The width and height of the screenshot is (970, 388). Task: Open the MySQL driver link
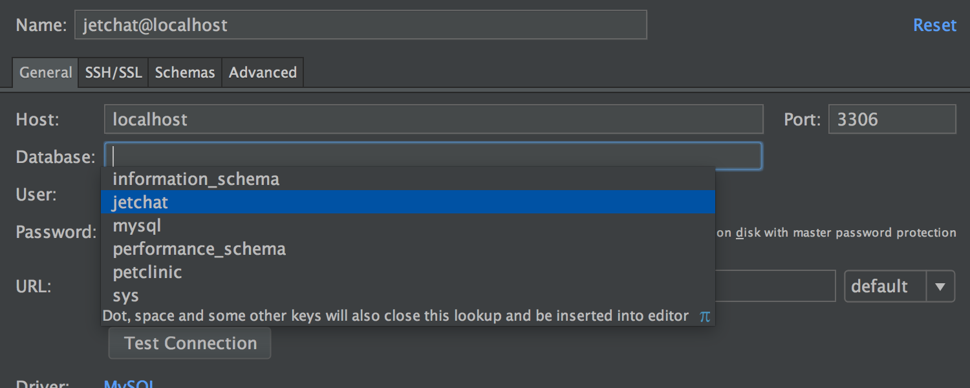pos(128,383)
